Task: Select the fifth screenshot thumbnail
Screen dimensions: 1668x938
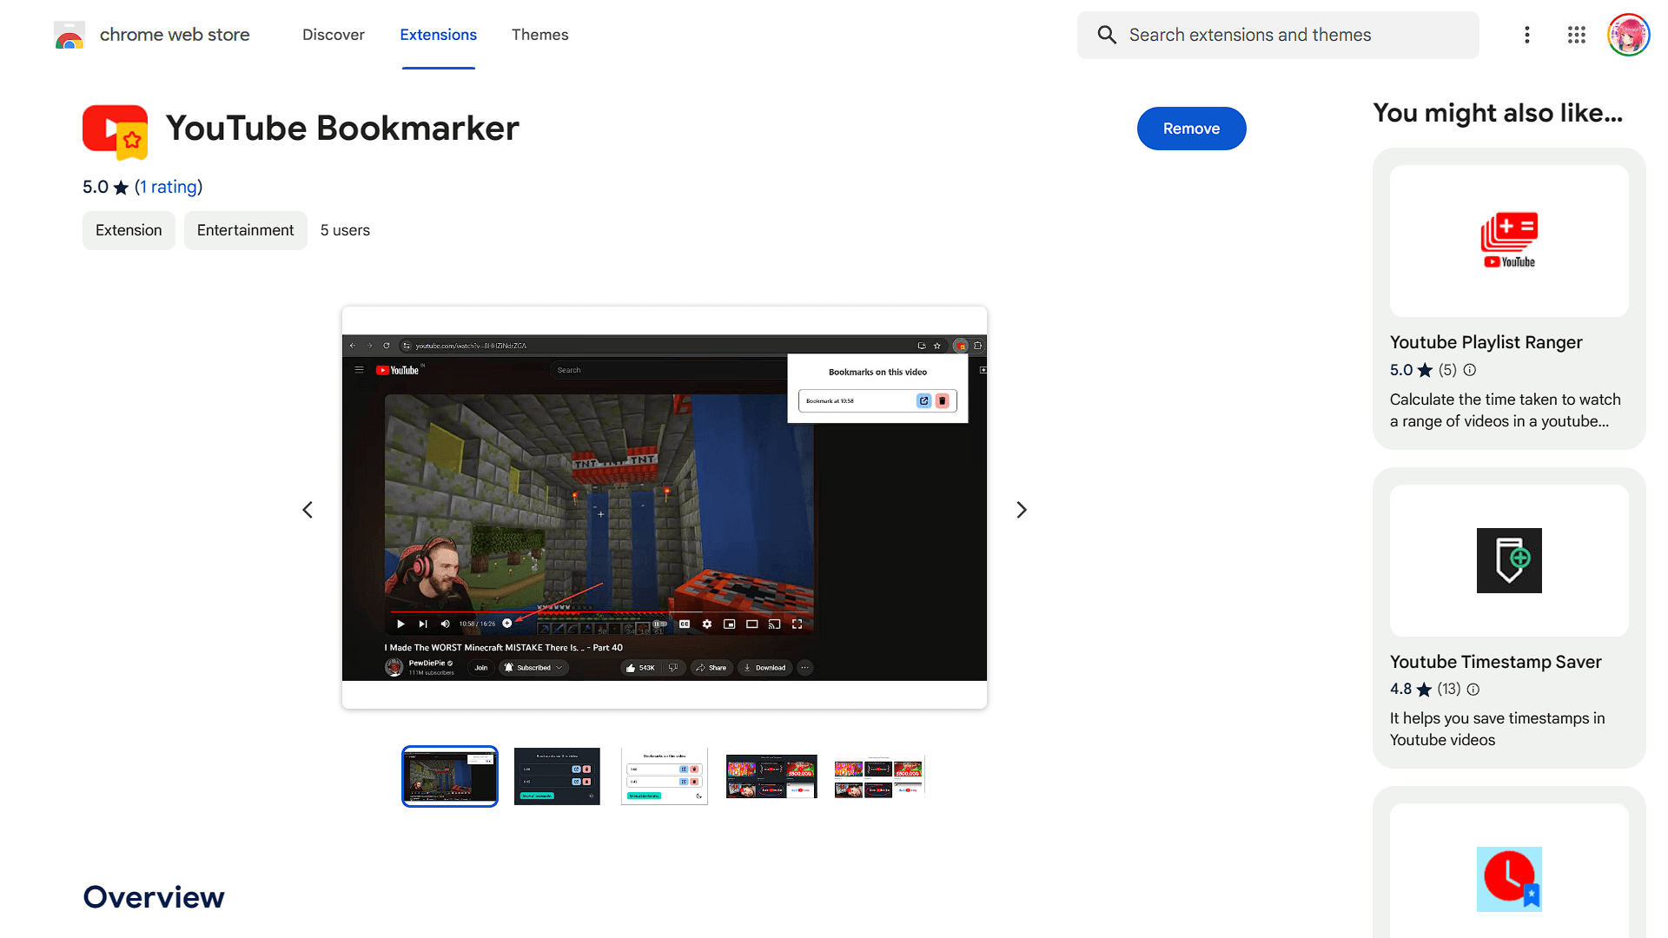Action: click(879, 776)
